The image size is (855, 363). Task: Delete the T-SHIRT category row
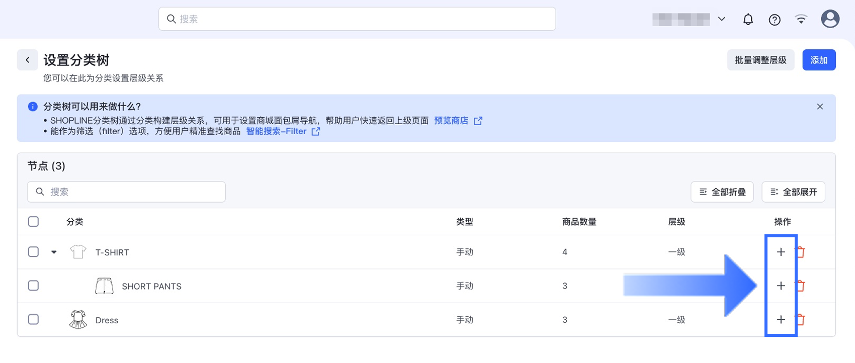[x=801, y=252]
